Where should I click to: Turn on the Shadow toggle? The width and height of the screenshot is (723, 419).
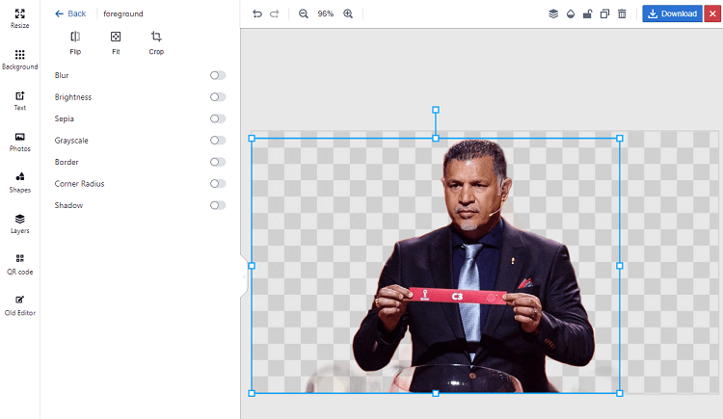pyautogui.click(x=218, y=205)
